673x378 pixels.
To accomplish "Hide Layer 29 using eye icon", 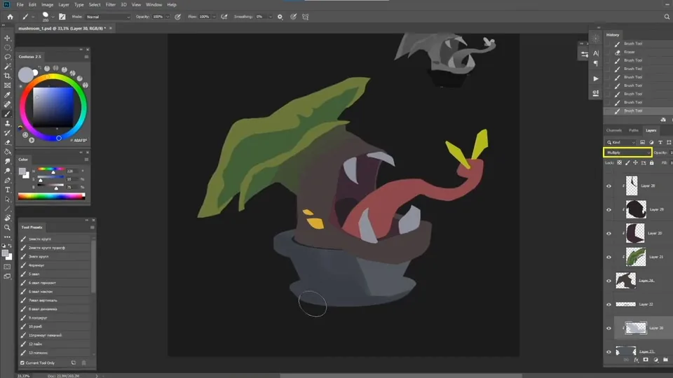I will [x=609, y=209].
